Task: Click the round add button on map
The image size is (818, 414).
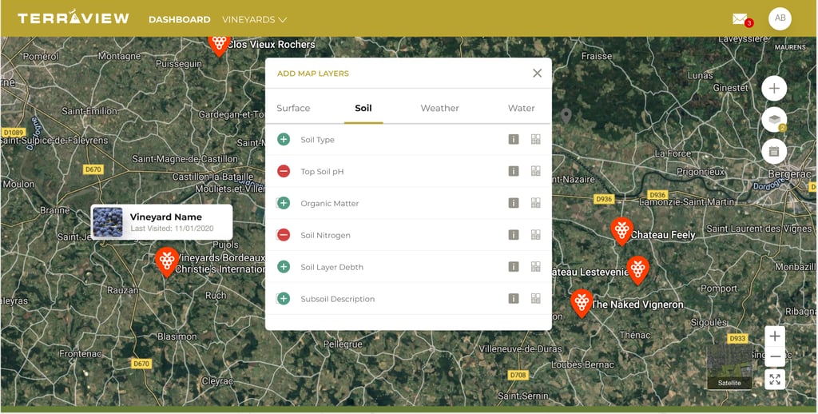Action: [x=774, y=88]
